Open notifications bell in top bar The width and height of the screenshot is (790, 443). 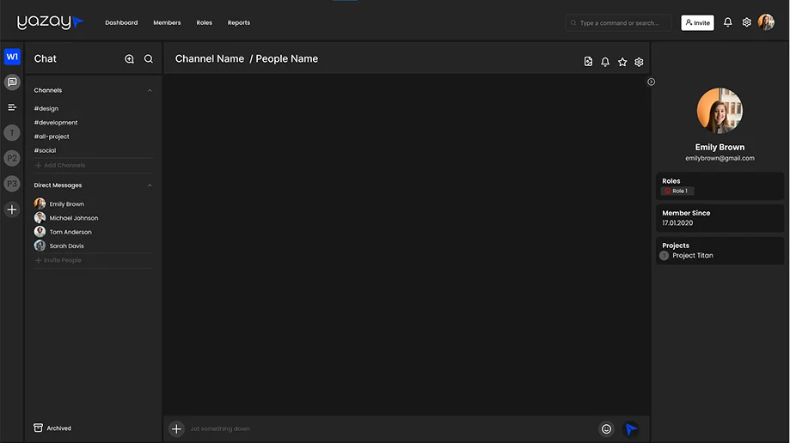[x=727, y=22]
